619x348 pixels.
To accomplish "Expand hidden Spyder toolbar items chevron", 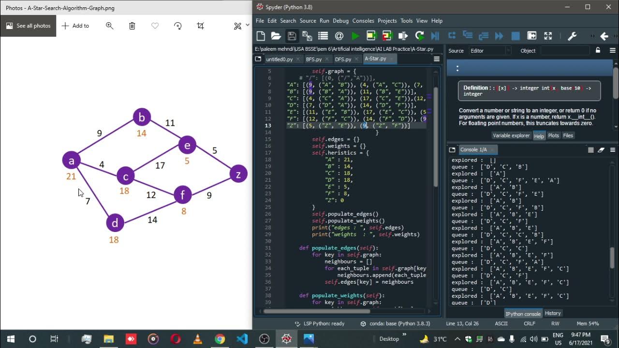I will pos(592,36).
